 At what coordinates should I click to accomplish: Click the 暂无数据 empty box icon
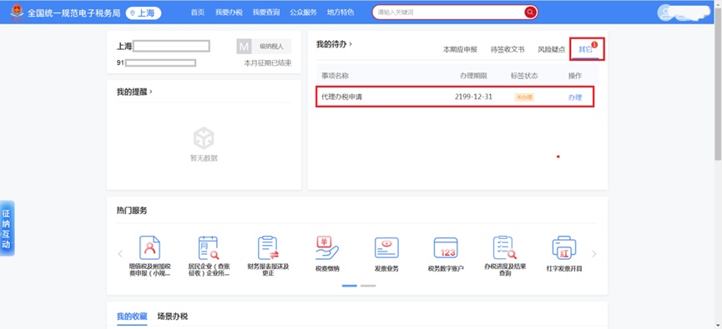(204, 137)
